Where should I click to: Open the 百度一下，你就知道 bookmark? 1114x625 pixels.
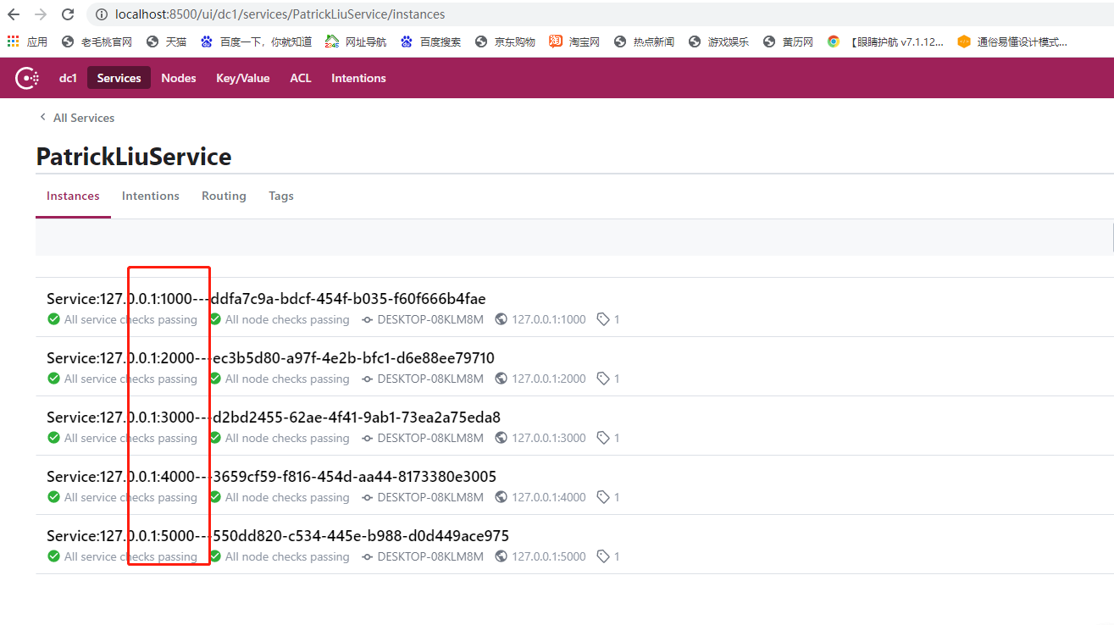256,41
